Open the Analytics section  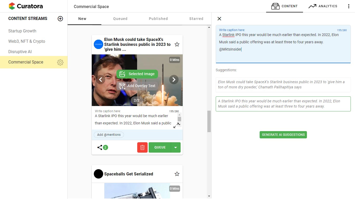coord(323,6)
